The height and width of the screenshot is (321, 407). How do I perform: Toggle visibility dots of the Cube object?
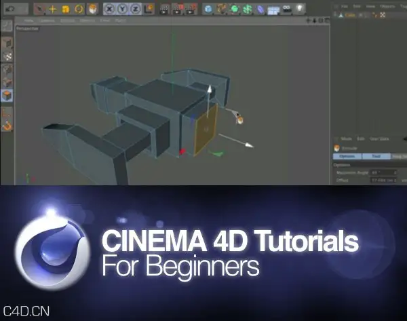361,16
